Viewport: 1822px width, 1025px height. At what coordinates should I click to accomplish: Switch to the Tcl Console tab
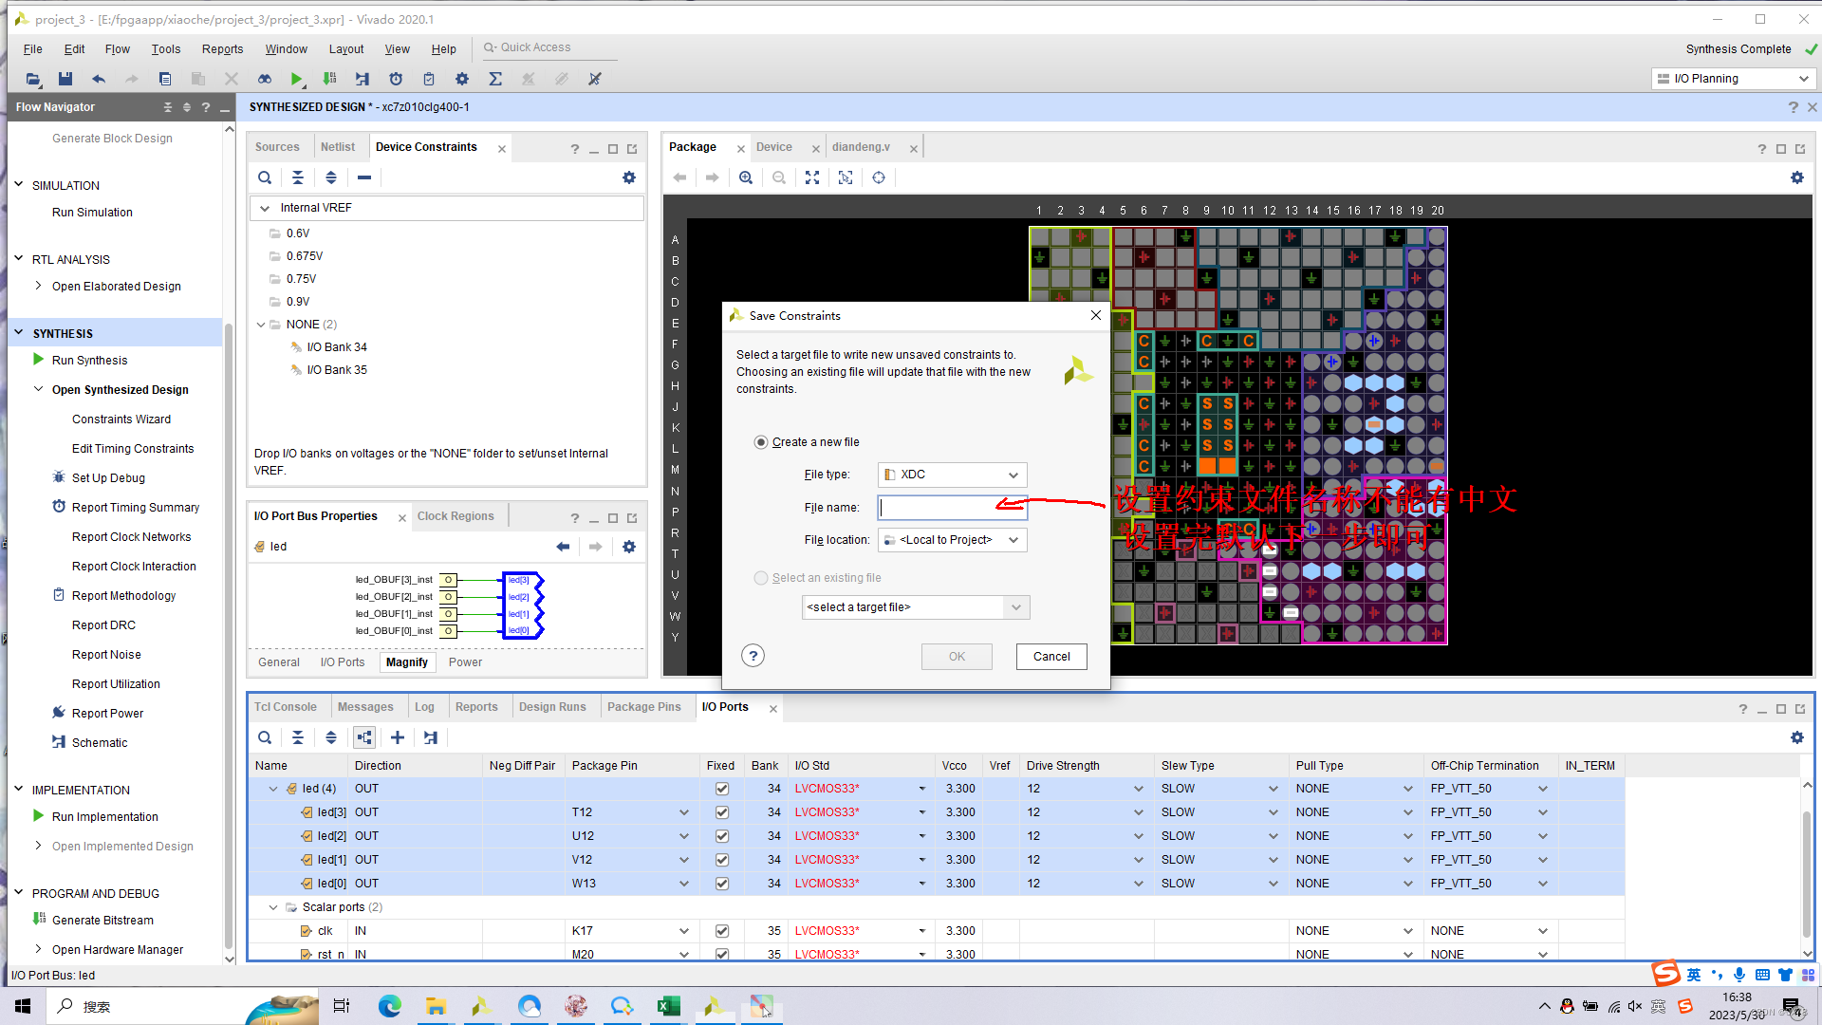(x=285, y=707)
